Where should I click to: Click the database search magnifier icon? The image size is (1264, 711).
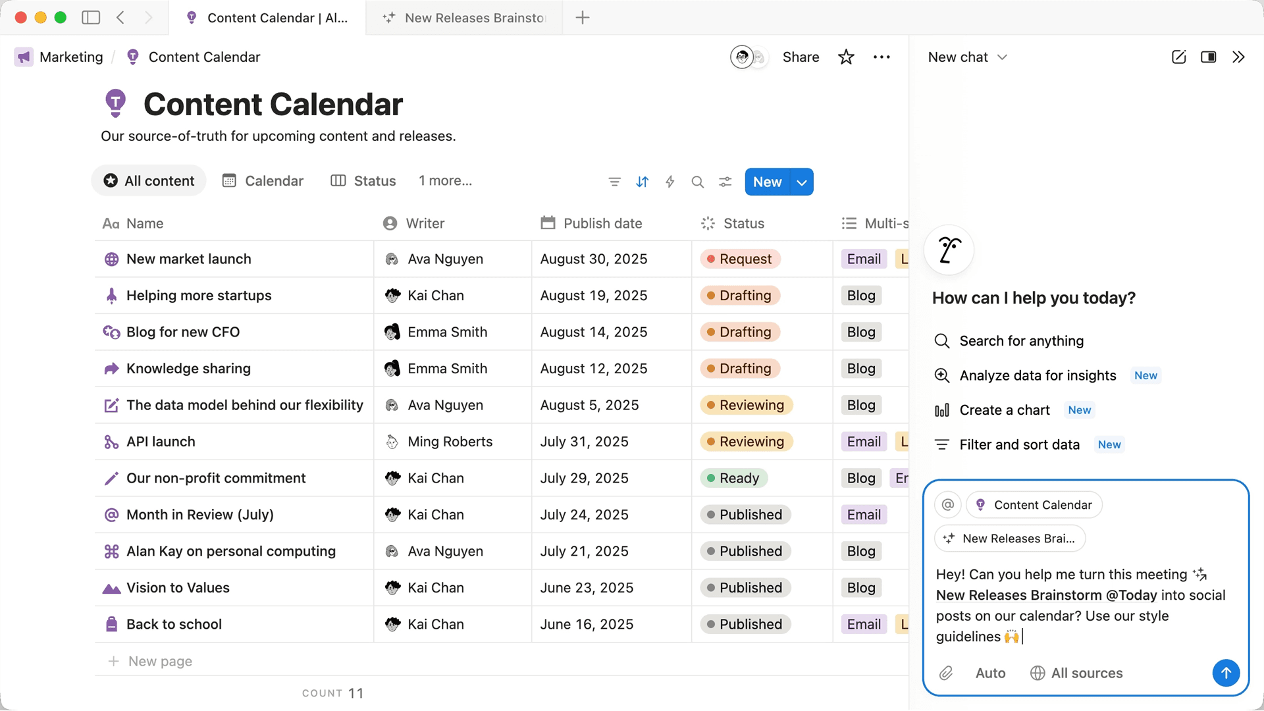[x=697, y=182]
